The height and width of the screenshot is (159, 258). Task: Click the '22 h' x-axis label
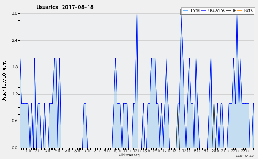235,150
